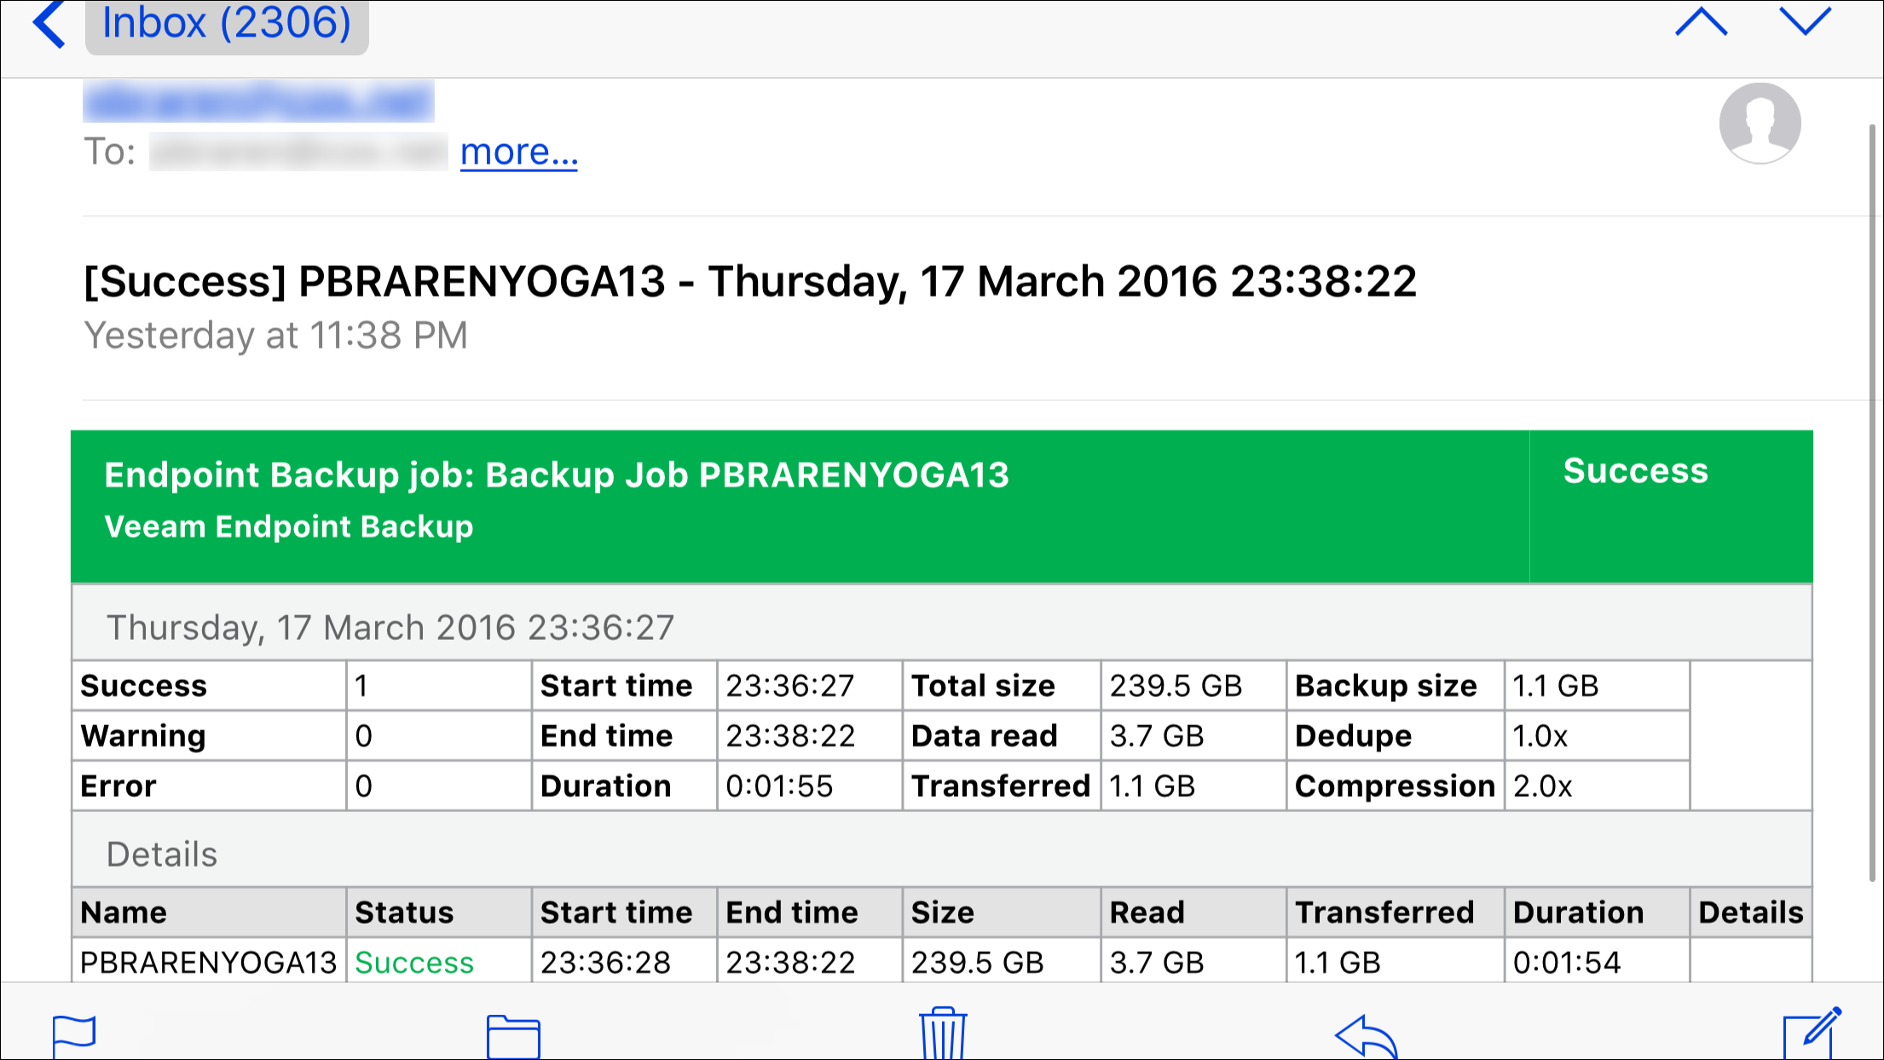This screenshot has height=1060, width=1884.
Task: Show previous message with up arrow
Action: (x=1701, y=21)
